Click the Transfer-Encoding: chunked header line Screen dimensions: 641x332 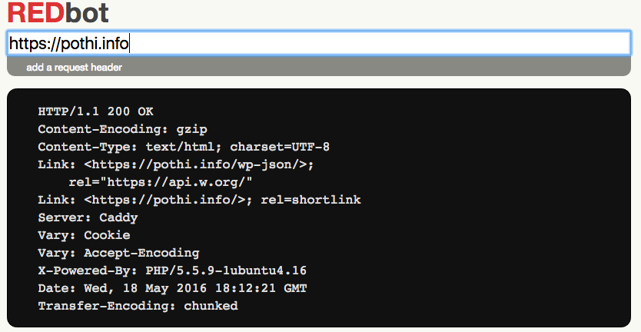[138, 305]
